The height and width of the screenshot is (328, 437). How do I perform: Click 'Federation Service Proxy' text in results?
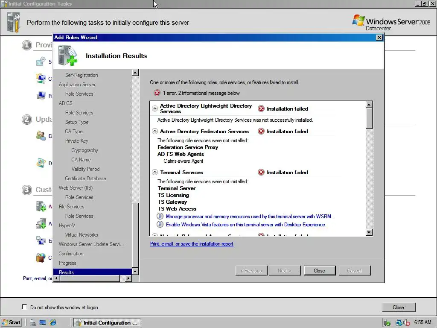(x=188, y=147)
